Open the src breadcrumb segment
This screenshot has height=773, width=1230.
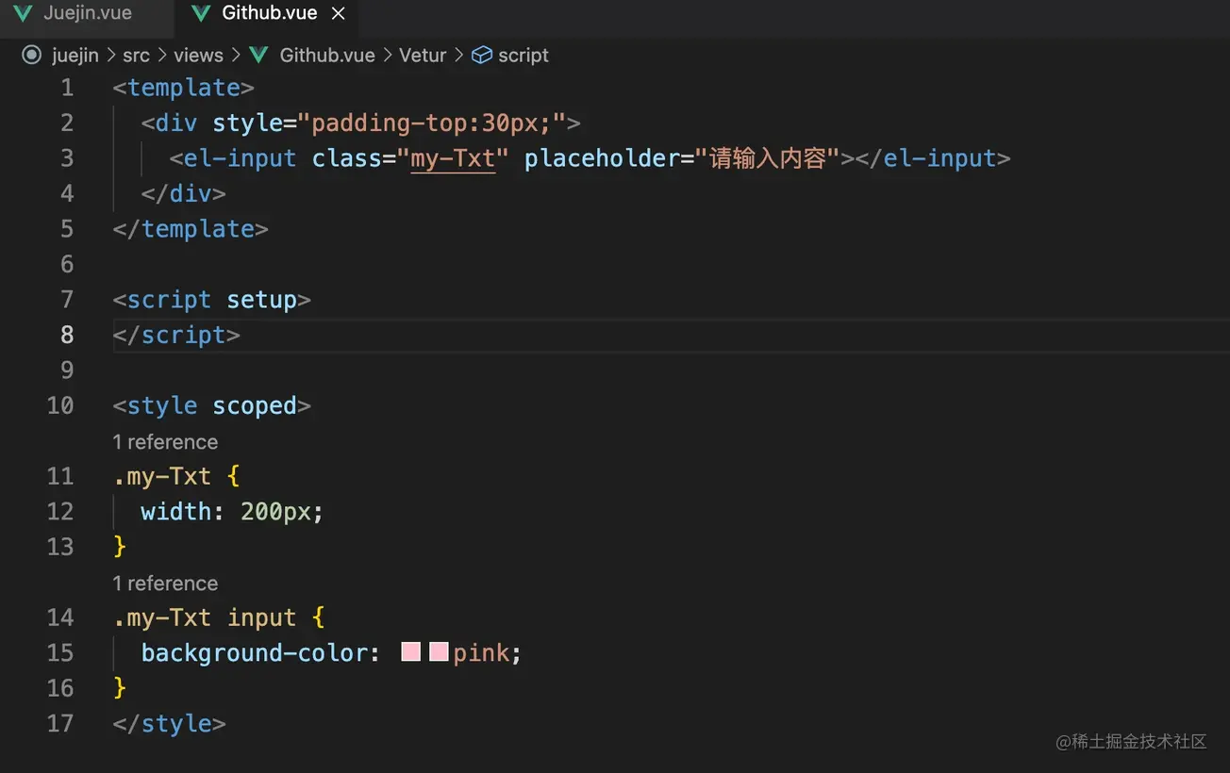136,56
